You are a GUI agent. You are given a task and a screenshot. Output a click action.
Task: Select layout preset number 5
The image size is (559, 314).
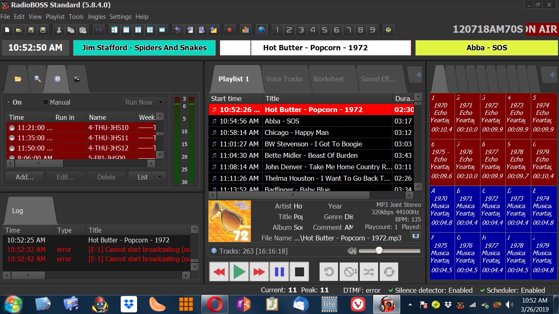(x=325, y=30)
